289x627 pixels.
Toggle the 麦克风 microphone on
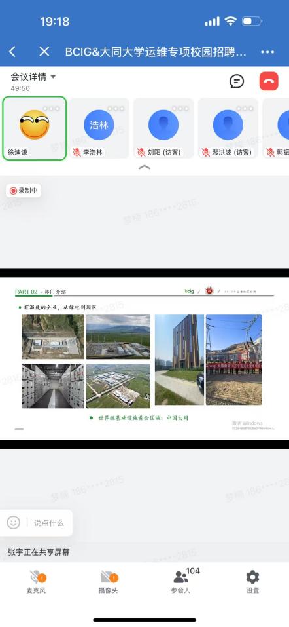[x=37, y=582]
